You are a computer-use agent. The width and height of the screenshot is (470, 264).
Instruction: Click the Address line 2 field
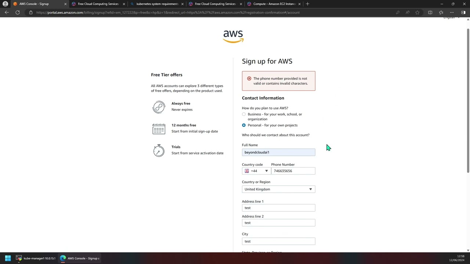[278, 223]
